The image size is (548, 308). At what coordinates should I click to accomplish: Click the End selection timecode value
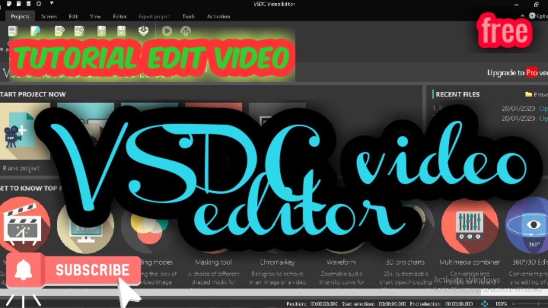click(459, 304)
